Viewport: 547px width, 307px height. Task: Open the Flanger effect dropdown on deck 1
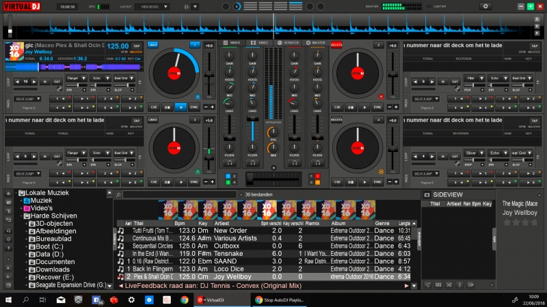(76, 78)
